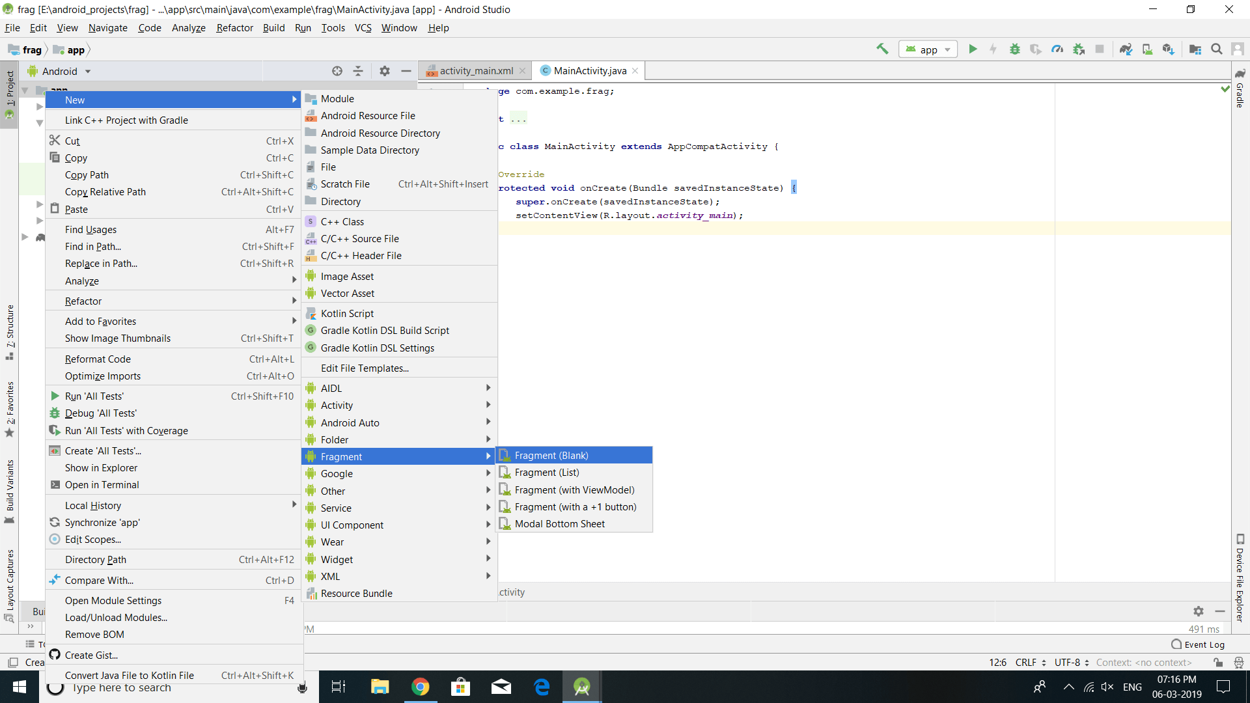Click the frag breadcrumb in navigation bar
Screen dimensions: 1250x703
pos(25,49)
